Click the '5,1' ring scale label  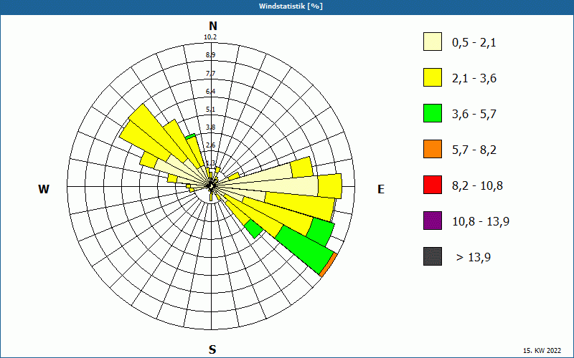coord(210,110)
